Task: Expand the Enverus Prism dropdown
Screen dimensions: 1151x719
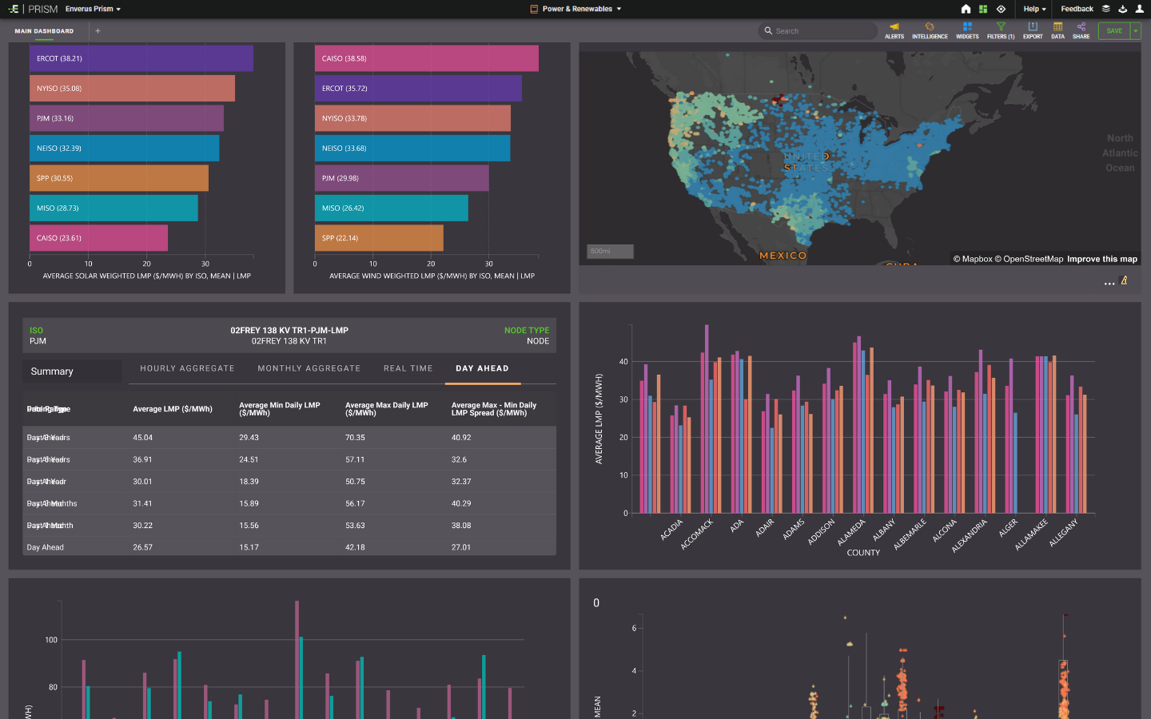Action: click(93, 9)
